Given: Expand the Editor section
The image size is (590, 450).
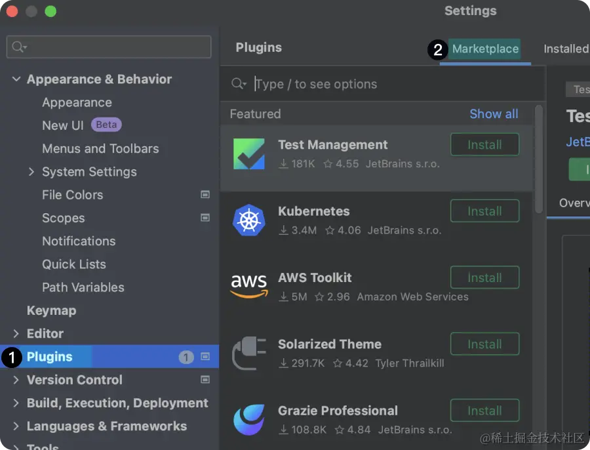Looking at the screenshot, I should (x=16, y=333).
